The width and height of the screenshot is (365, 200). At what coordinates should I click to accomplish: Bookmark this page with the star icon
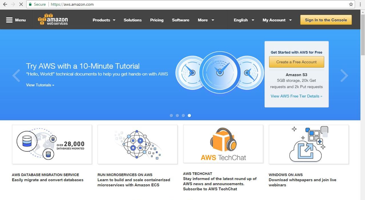351,4
